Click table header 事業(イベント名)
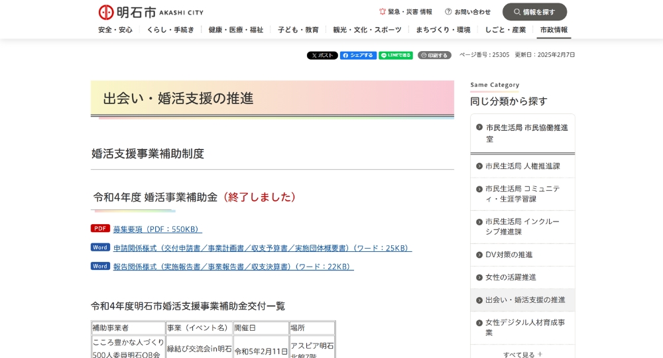Screen dimensions: 663x358 199,328
